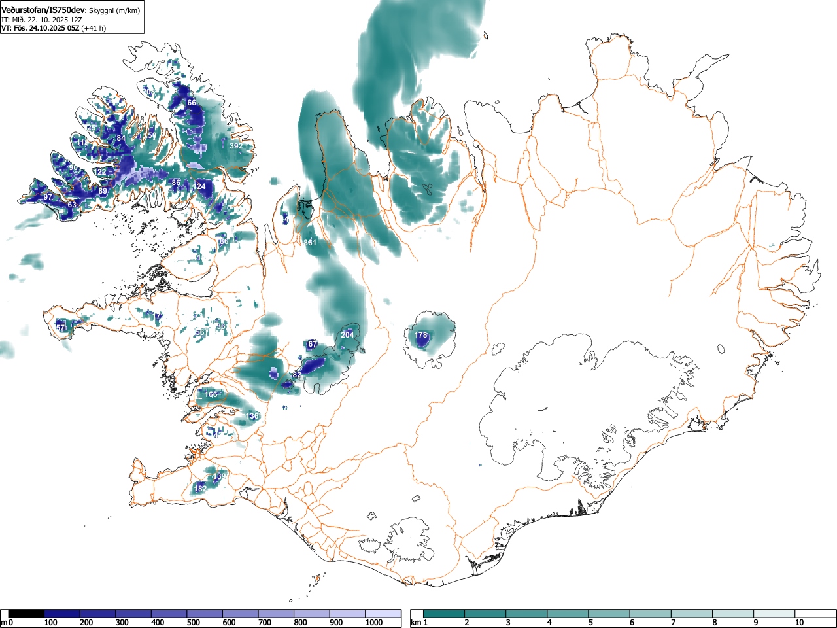Click the 97 visibility value label
This screenshot has height=628, width=837.
47,197
